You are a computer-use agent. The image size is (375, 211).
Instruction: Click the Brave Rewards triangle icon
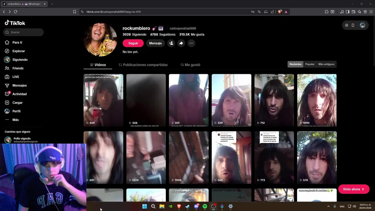pyautogui.click(x=286, y=12)
